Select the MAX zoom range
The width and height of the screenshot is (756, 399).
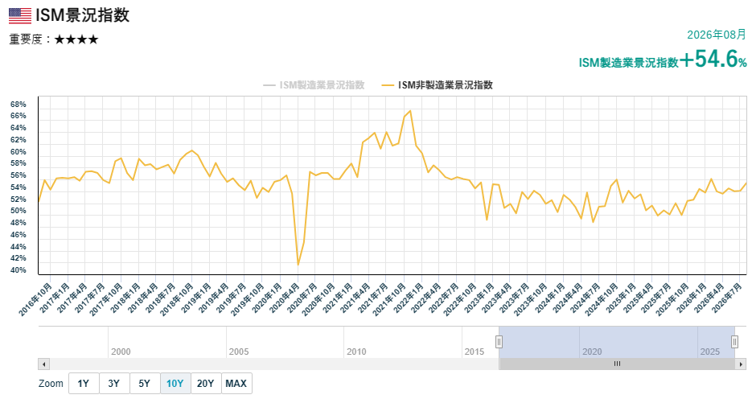[236, 384]
